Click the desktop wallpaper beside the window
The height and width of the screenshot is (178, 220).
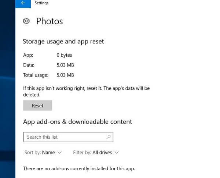tap(7, 92)
